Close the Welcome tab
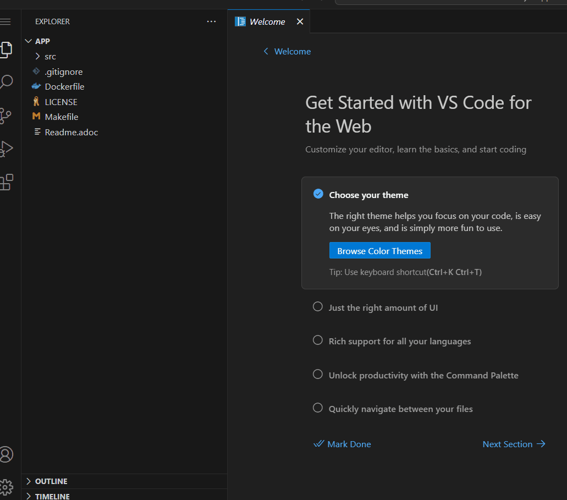The width and height of the screenshot is (567, 500). click(300, 21)
